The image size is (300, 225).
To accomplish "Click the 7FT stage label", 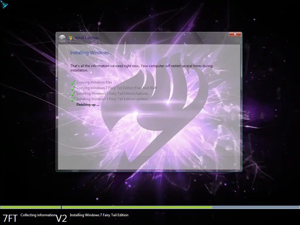I will (x=10, y=218).
